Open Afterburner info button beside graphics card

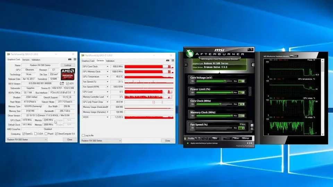click(253, 65)
